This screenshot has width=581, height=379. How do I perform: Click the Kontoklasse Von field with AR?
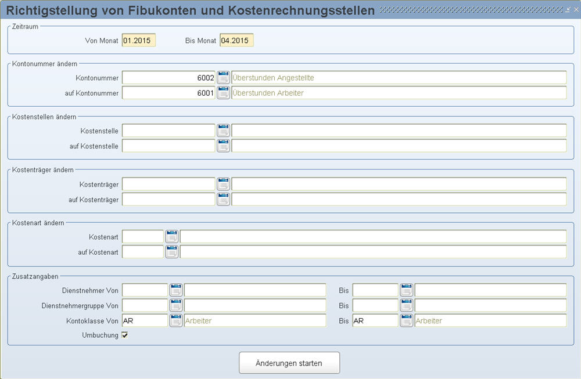click(x=145, y=320)
